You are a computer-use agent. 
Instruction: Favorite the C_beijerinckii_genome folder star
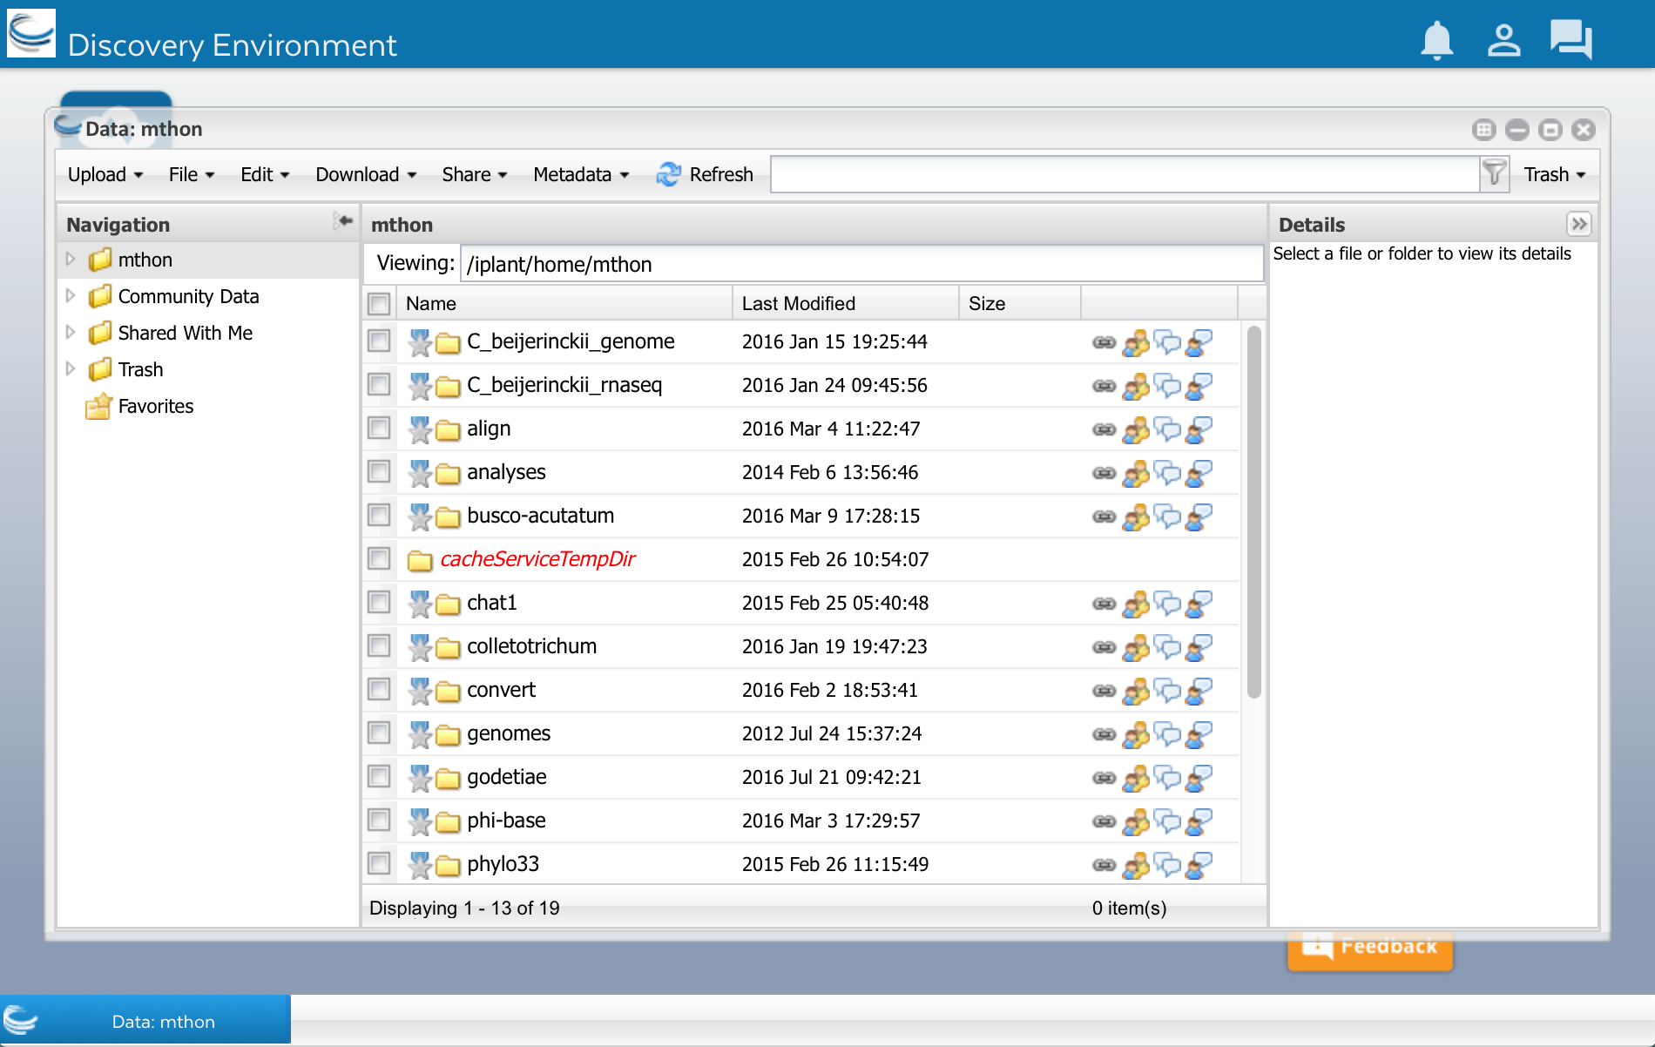420,342
